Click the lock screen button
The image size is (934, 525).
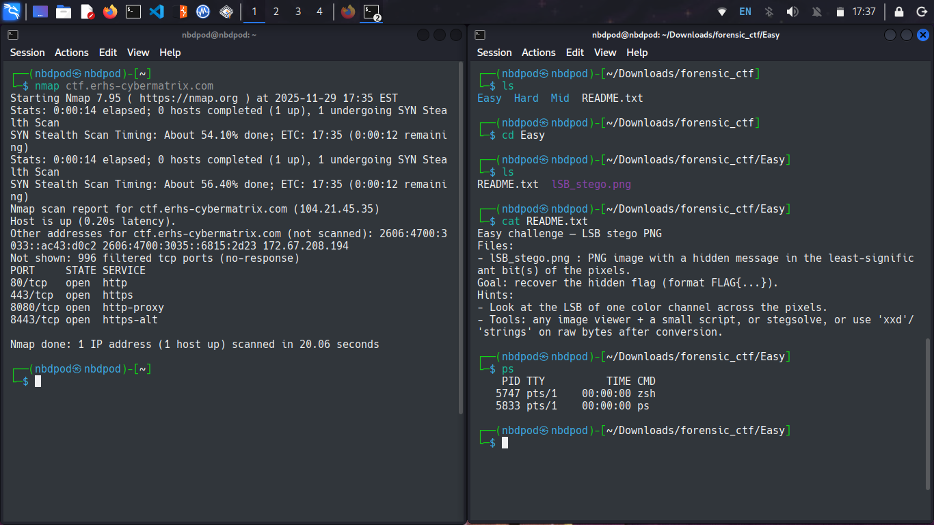pos(899,12)
